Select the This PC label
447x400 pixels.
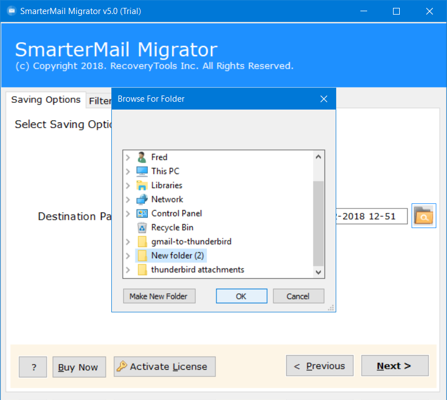(x=165, y=171)
